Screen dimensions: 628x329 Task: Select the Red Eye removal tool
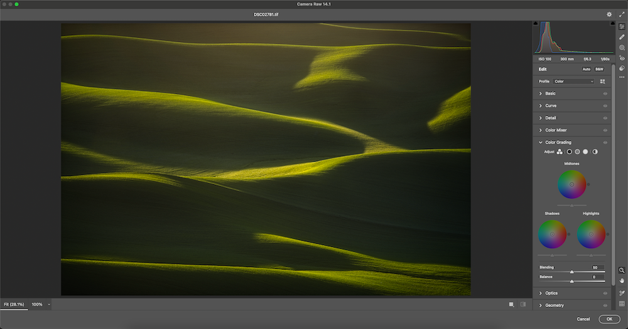[622, 58]
